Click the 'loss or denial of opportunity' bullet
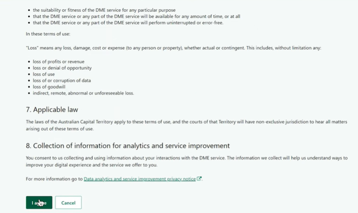The width and height of the screenshot is (358, 213). point(62,68)
